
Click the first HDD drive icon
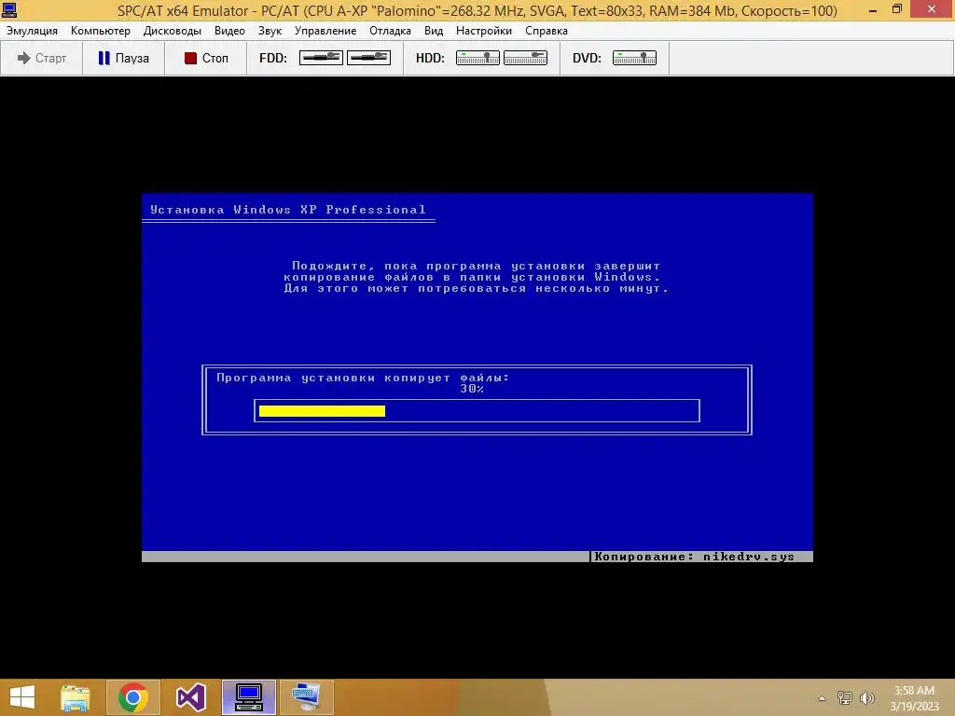click(477, 58)
